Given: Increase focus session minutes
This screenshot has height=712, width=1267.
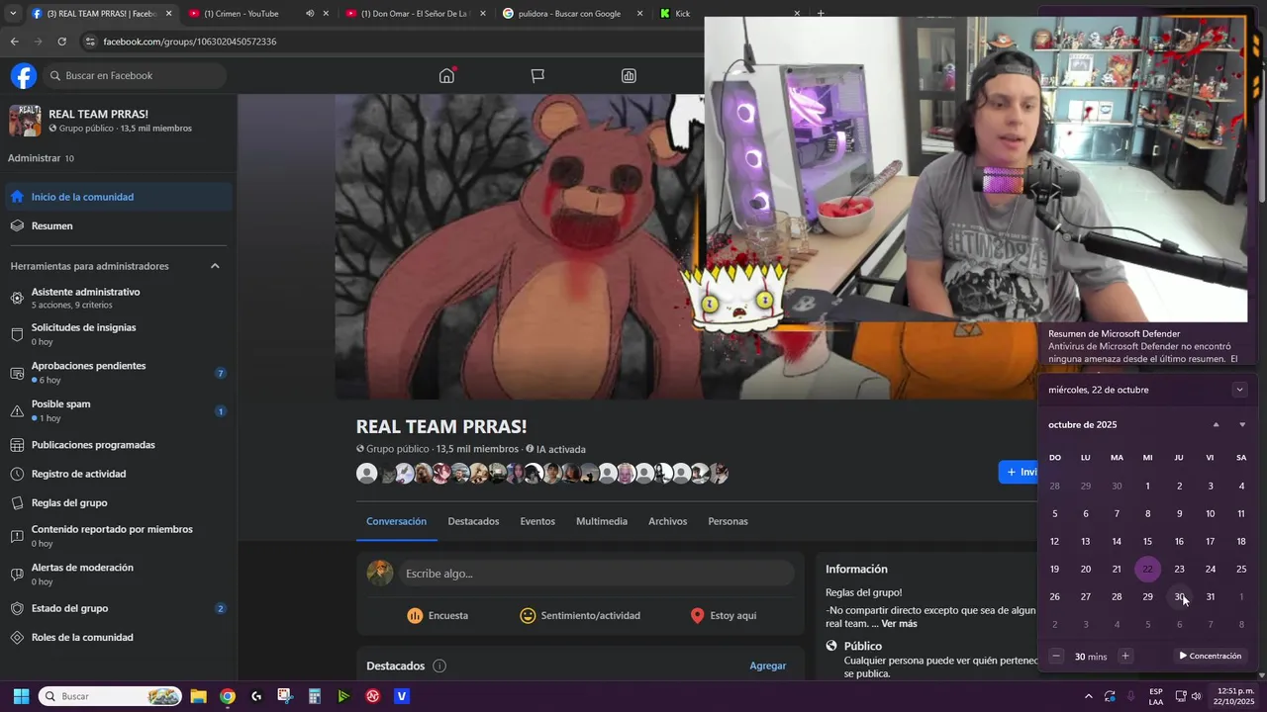Looking at the screenshot, I should click(1124, 656).
